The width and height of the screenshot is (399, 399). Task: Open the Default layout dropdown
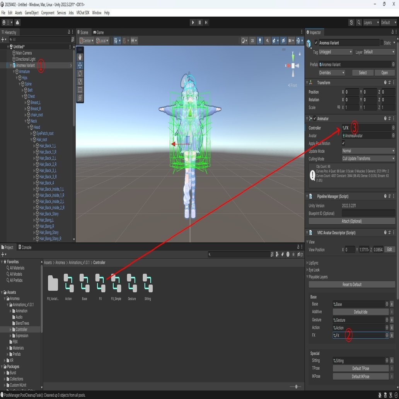click(x=388, y=22)
